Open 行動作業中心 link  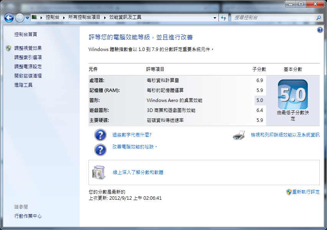tap(28, 216)
